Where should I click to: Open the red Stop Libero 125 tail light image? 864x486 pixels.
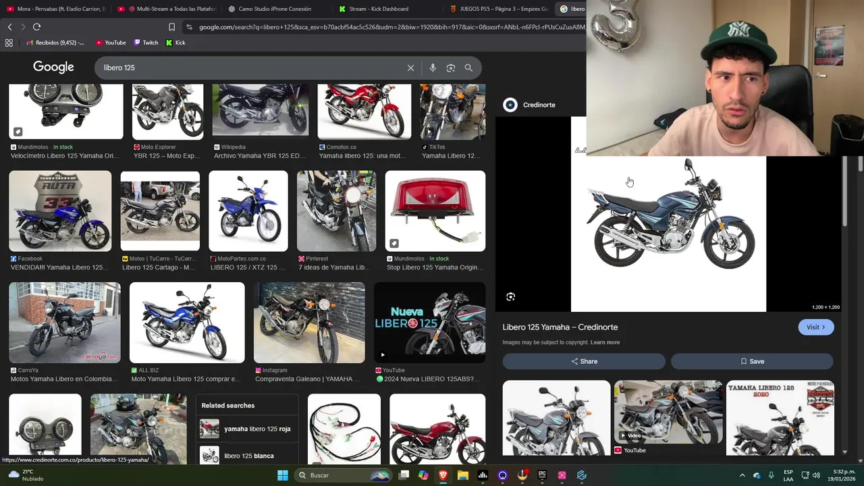tap(435, 211)
